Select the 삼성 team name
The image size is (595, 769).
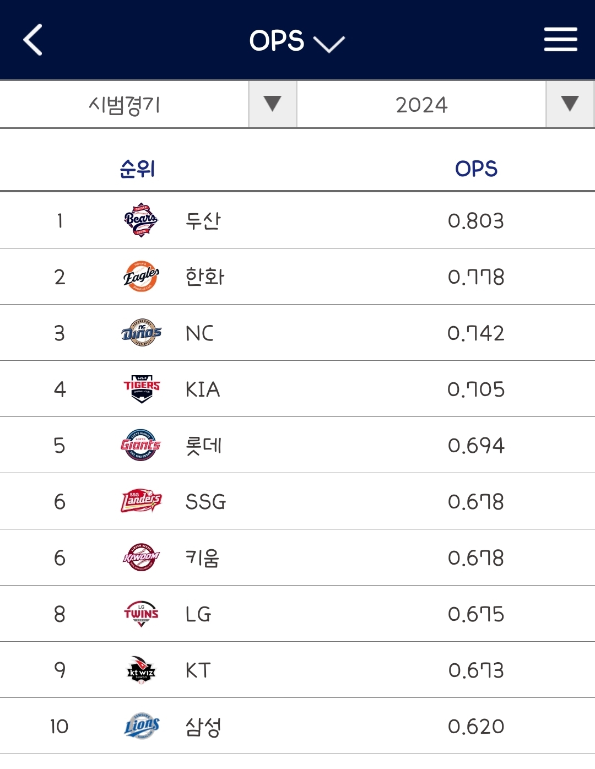click(203, 727)
